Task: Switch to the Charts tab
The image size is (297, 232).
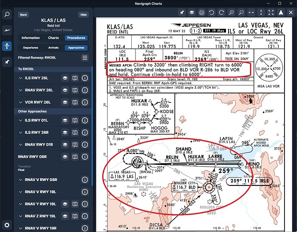Action: coord(53,38)
